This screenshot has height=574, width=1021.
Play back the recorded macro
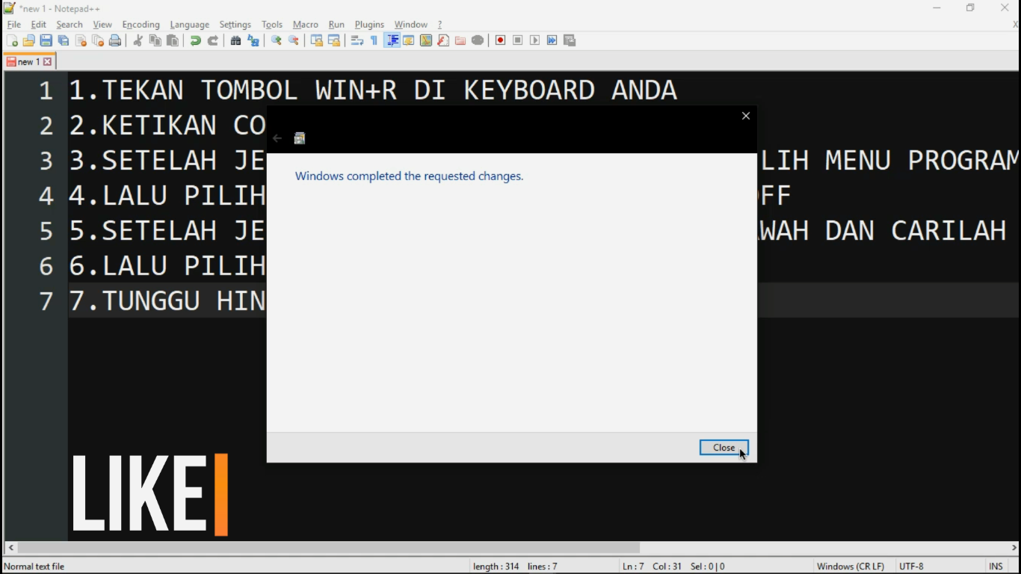pyautogui.click(x=535, y=40)
